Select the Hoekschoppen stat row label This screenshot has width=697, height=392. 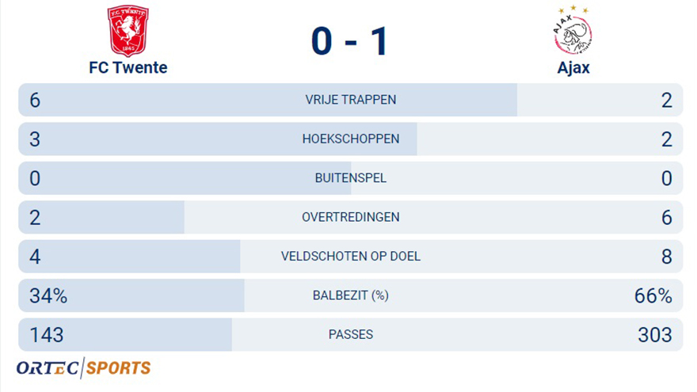[350, 139]
